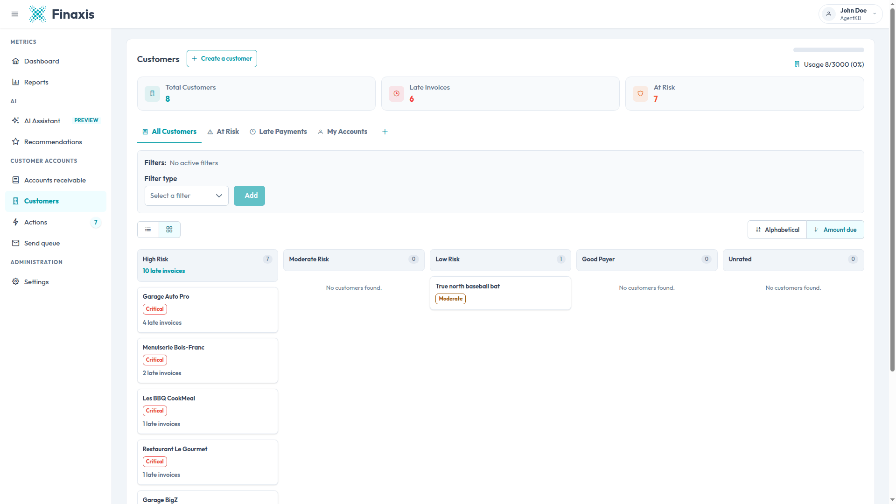Open Menuiserie Bois-Franc customer card
The image size is (896, 504).
point(208,361)
